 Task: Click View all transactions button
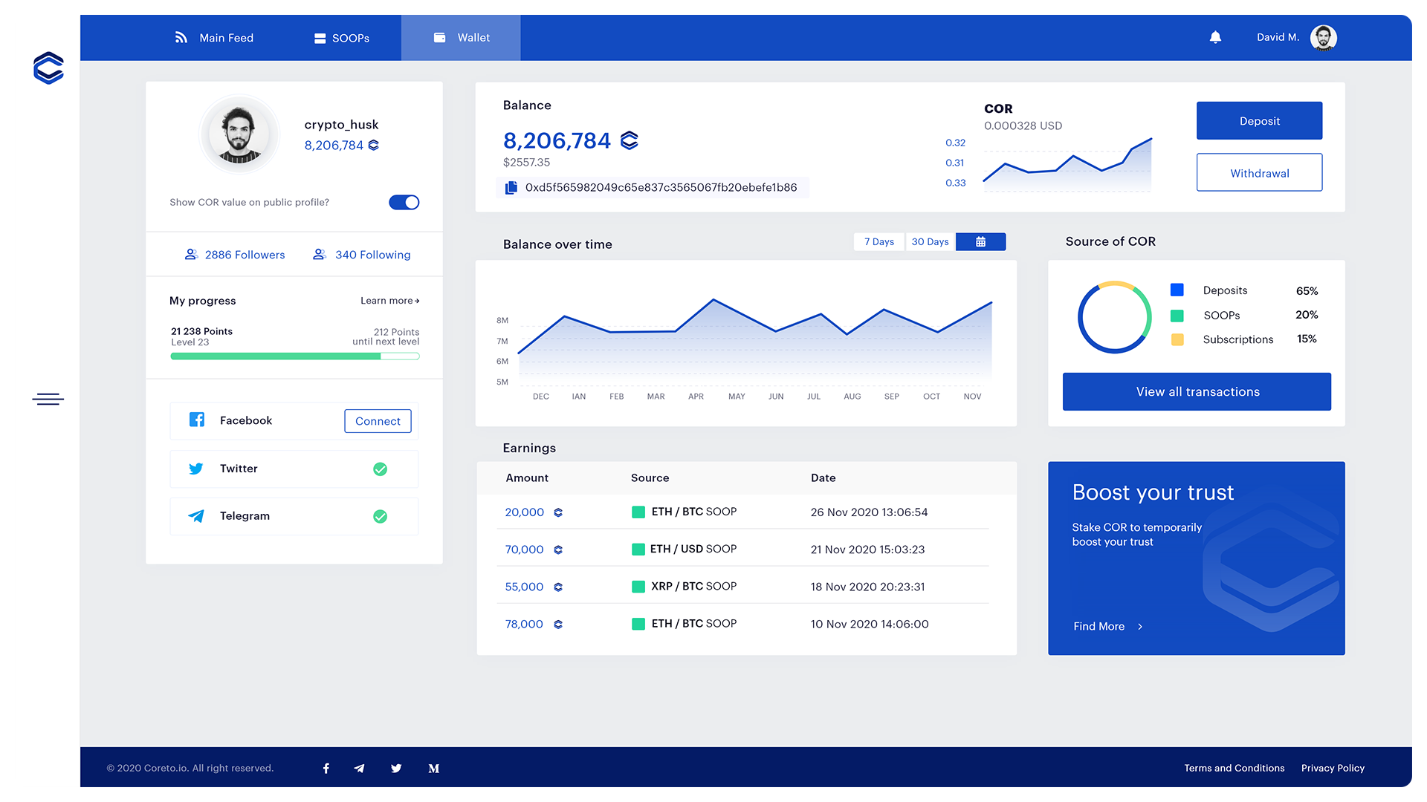(1197, 391)
